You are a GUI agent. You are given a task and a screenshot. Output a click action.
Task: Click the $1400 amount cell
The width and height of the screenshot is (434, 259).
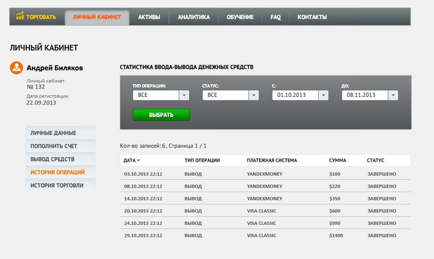[336, 236]
